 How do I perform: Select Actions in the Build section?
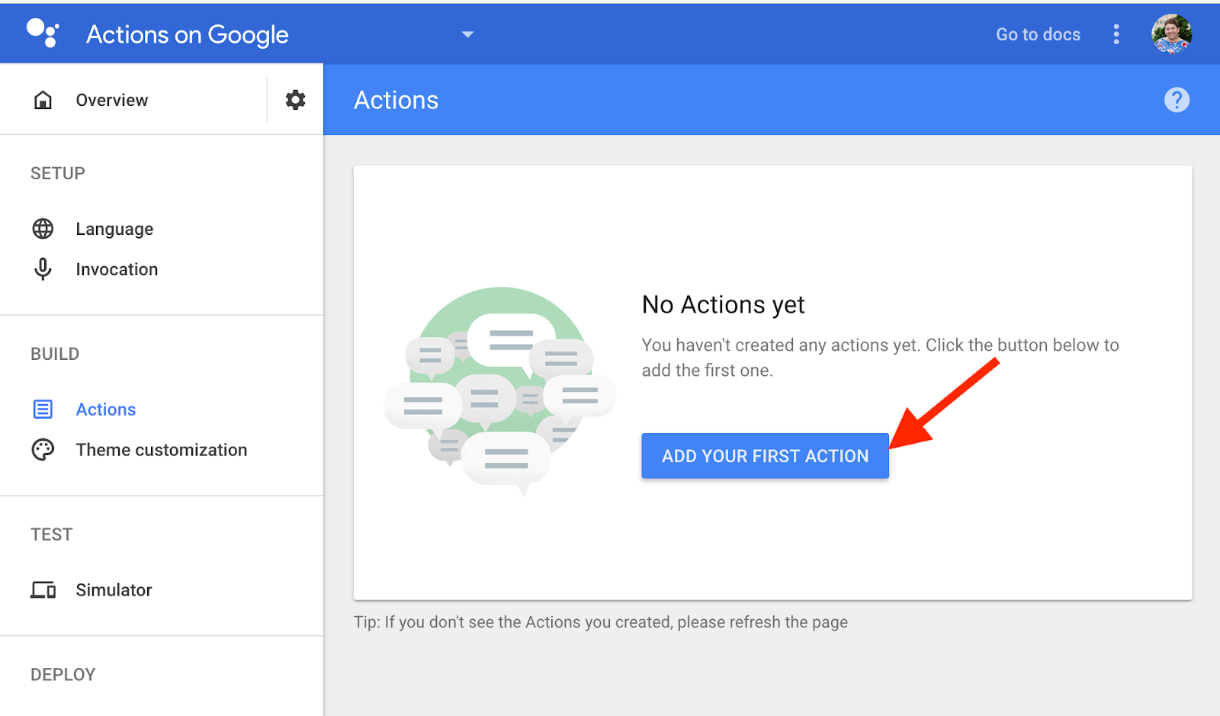tap(106, 409)
